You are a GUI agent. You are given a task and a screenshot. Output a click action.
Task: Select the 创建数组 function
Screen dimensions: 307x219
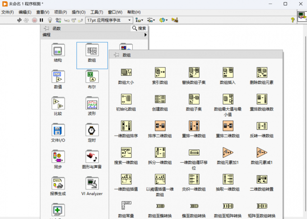coord(160,99)
